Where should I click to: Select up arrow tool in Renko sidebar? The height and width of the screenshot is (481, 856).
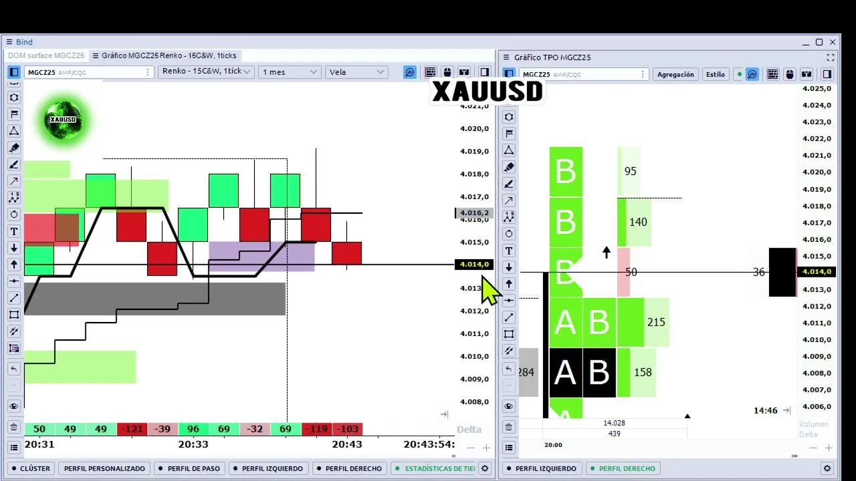pyautogui.click(x=14, y=265)
